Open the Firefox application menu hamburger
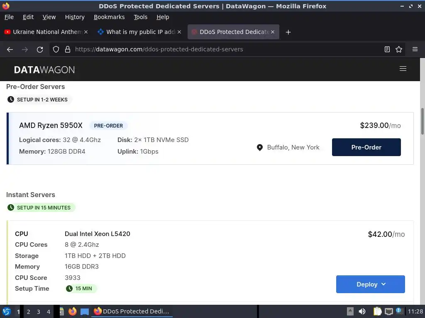The width and height of the screenshot is (425, 318). click(x=415, y=49)
